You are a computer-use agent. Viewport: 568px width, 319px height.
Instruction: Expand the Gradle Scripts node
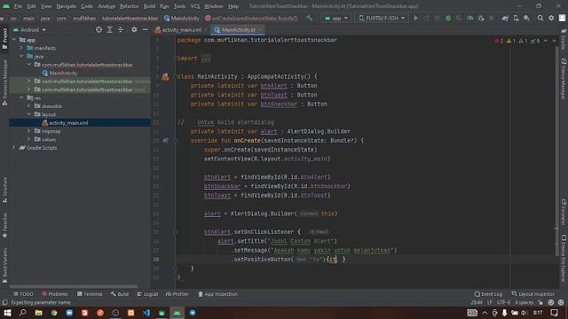coord(14,148)
